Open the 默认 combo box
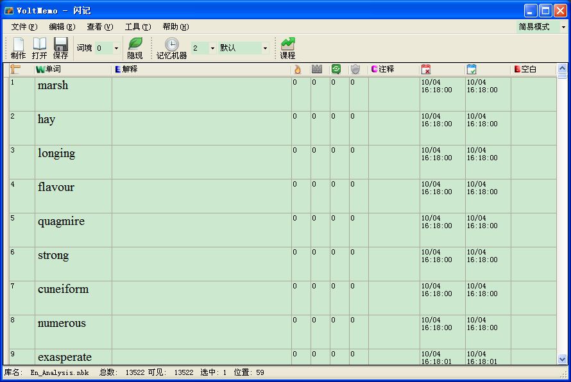571x382 pixels. pyautogui.click(x=244, y=48)
